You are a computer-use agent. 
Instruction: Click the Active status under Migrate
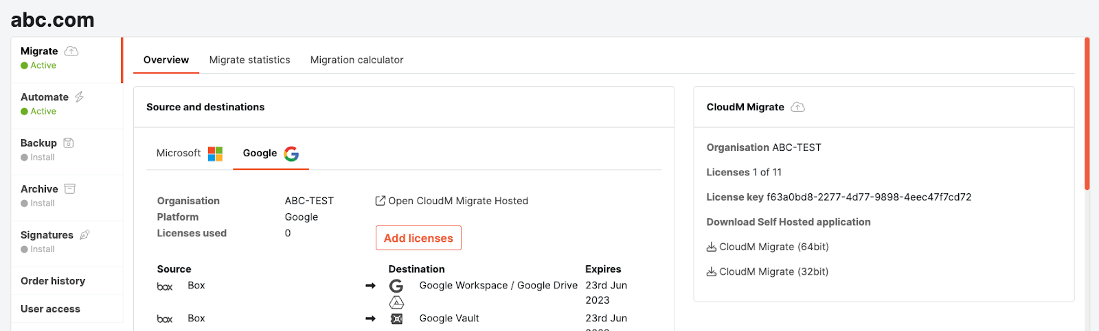pyautogui.click(x=39, y=66)
